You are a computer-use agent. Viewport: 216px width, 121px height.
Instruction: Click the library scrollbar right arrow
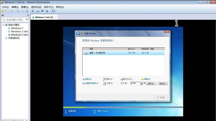[x=27, y=120]
